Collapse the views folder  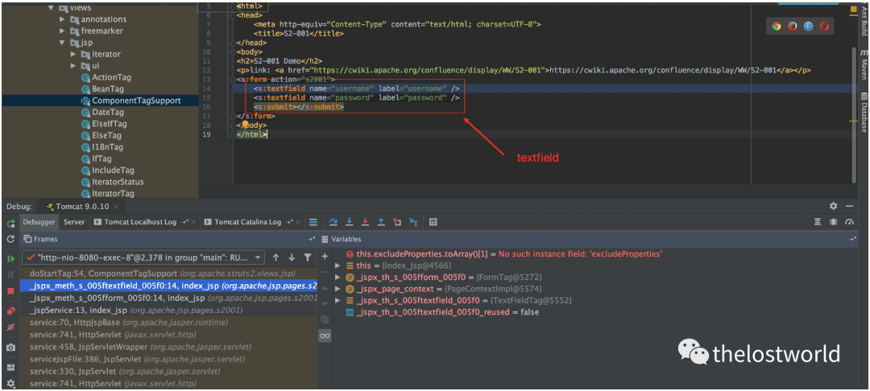click(51, 8)
